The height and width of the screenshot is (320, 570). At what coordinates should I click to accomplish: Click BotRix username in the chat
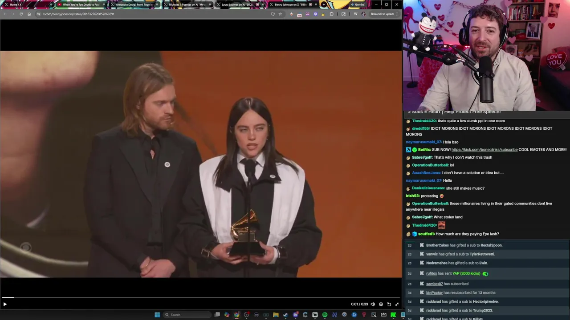pyautogui.click(x=424, y=150)
